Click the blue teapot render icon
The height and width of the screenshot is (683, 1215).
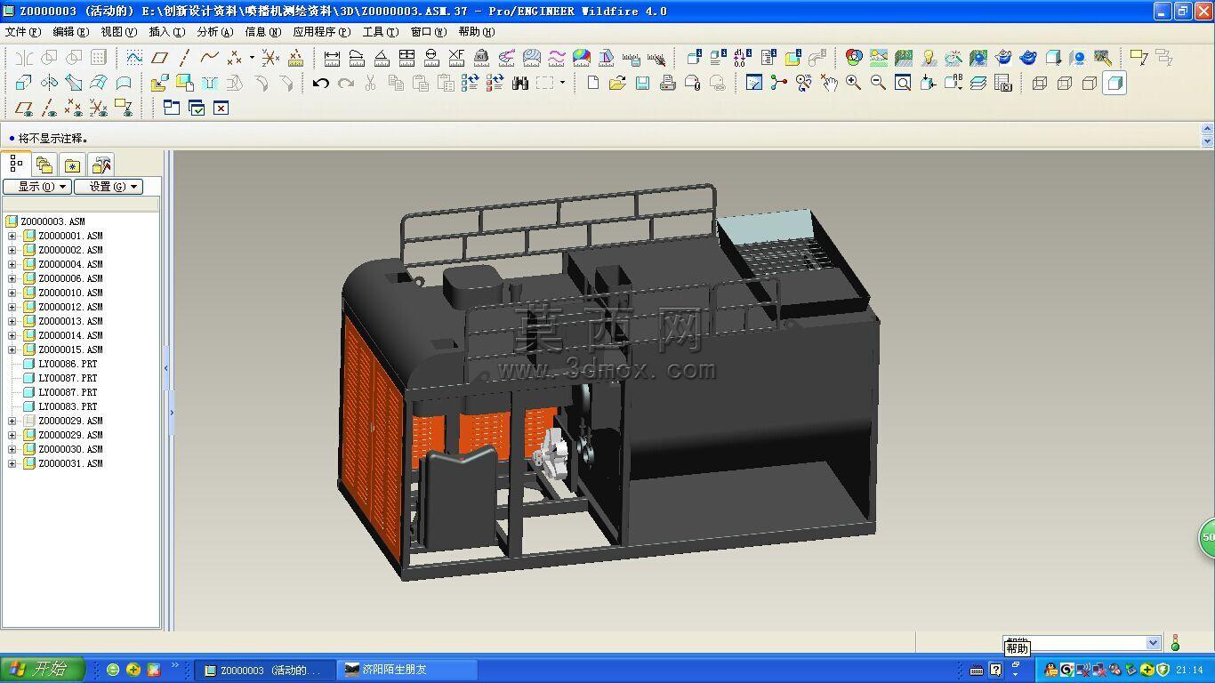(1028, 58)
